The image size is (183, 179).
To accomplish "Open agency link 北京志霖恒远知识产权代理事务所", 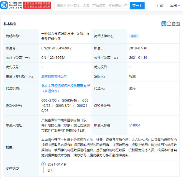I will [66, 88].
